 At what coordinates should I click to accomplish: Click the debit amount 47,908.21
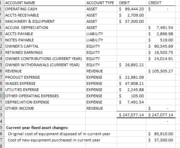(x=131, y=83)
